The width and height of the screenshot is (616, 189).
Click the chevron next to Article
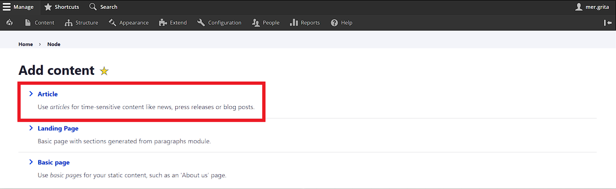(x=31, y=94)
